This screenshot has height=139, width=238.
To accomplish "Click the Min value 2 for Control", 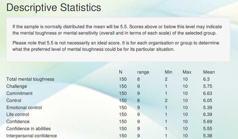I will (x=166, y=100).
